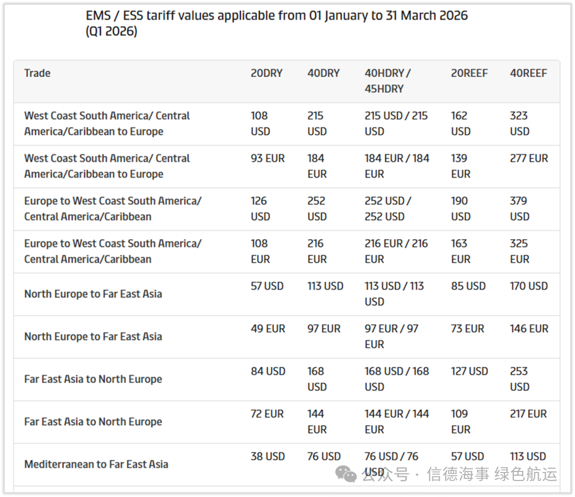Select the 40HDRY / 45HDRY column header

pos(387,81)
